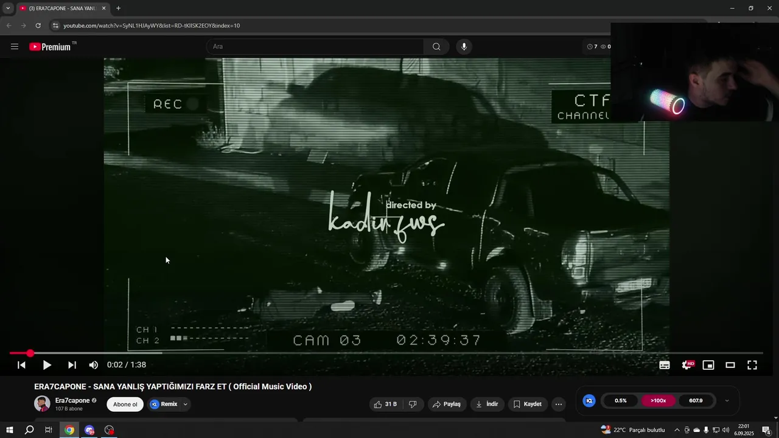Focus the Ara search field
Image resolution: width=779 pixels, height=438 pixels.
click(315, 47)
